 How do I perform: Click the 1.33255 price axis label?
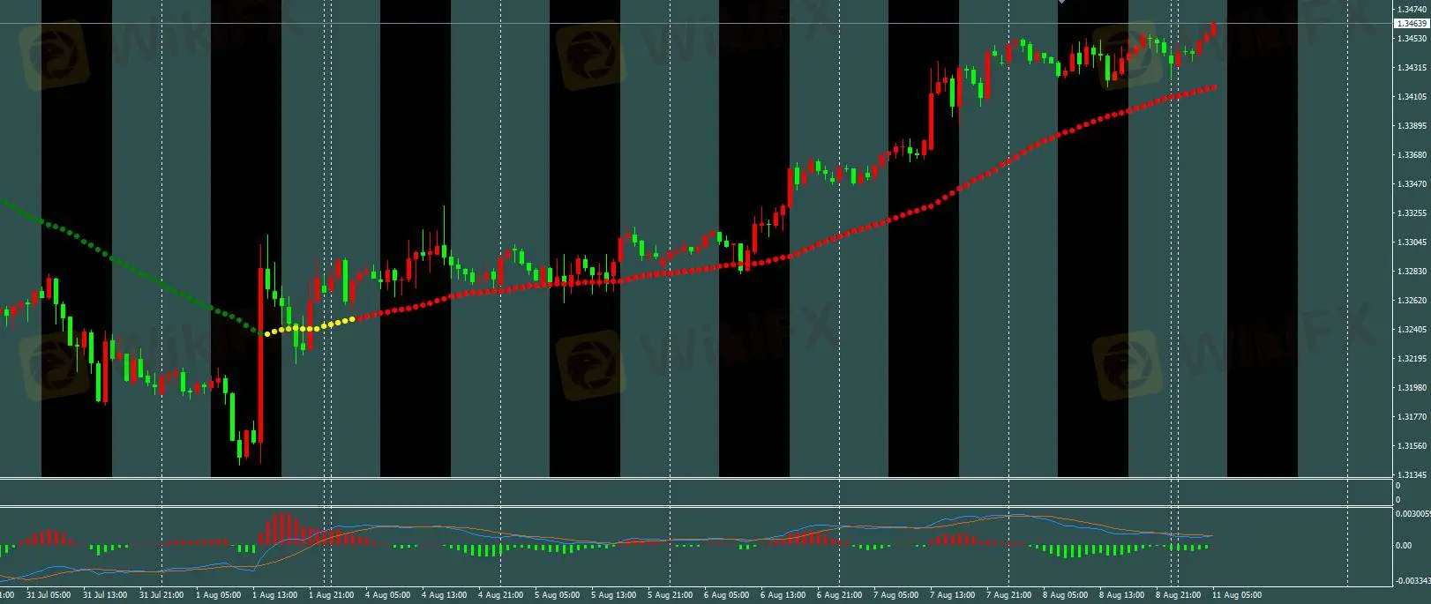coord(1412,213)
